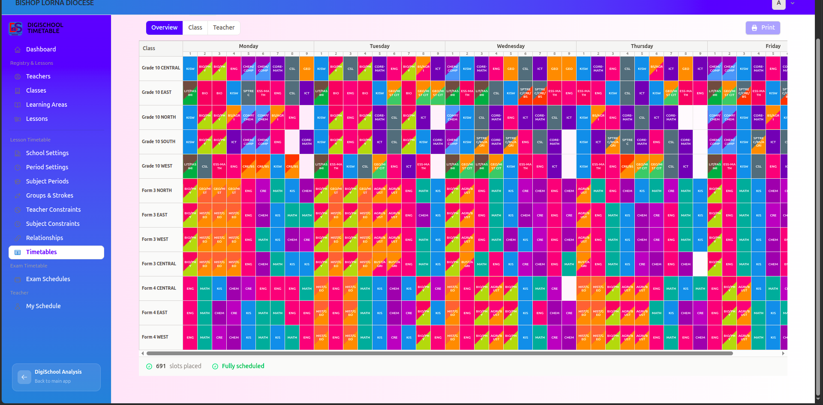Image resolution: width=823 pixels, height=405 pixels.
Task: Click the Teacher Constraints icon
Action: 18,210
